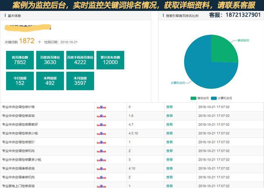Open 查看 link for 专业中央空调检修多少钱

169,133
